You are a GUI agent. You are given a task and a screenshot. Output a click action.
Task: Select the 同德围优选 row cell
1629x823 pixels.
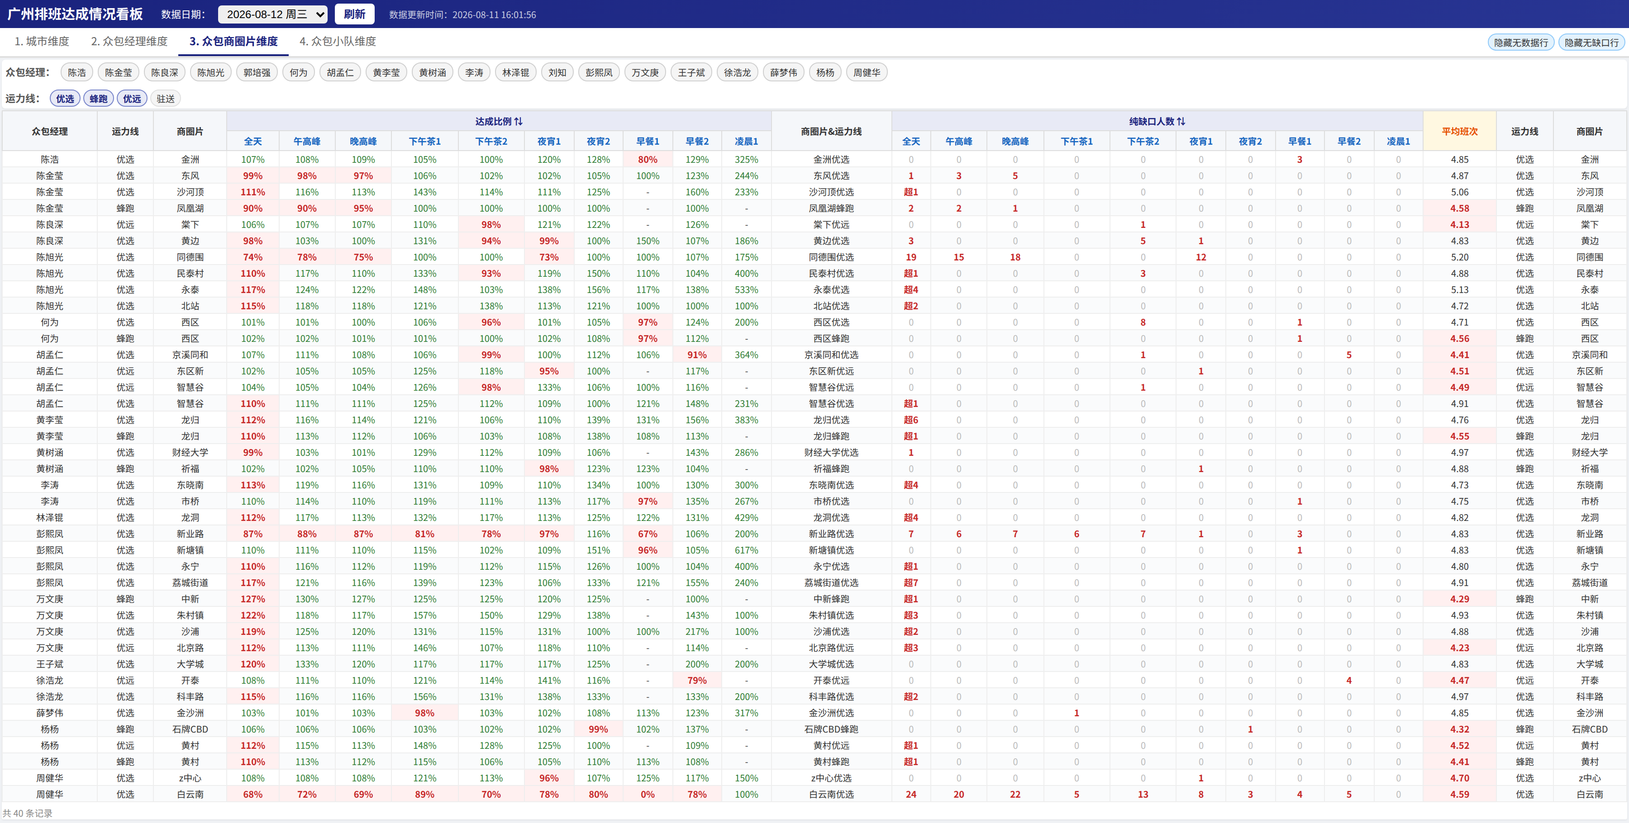click(831, 257)
